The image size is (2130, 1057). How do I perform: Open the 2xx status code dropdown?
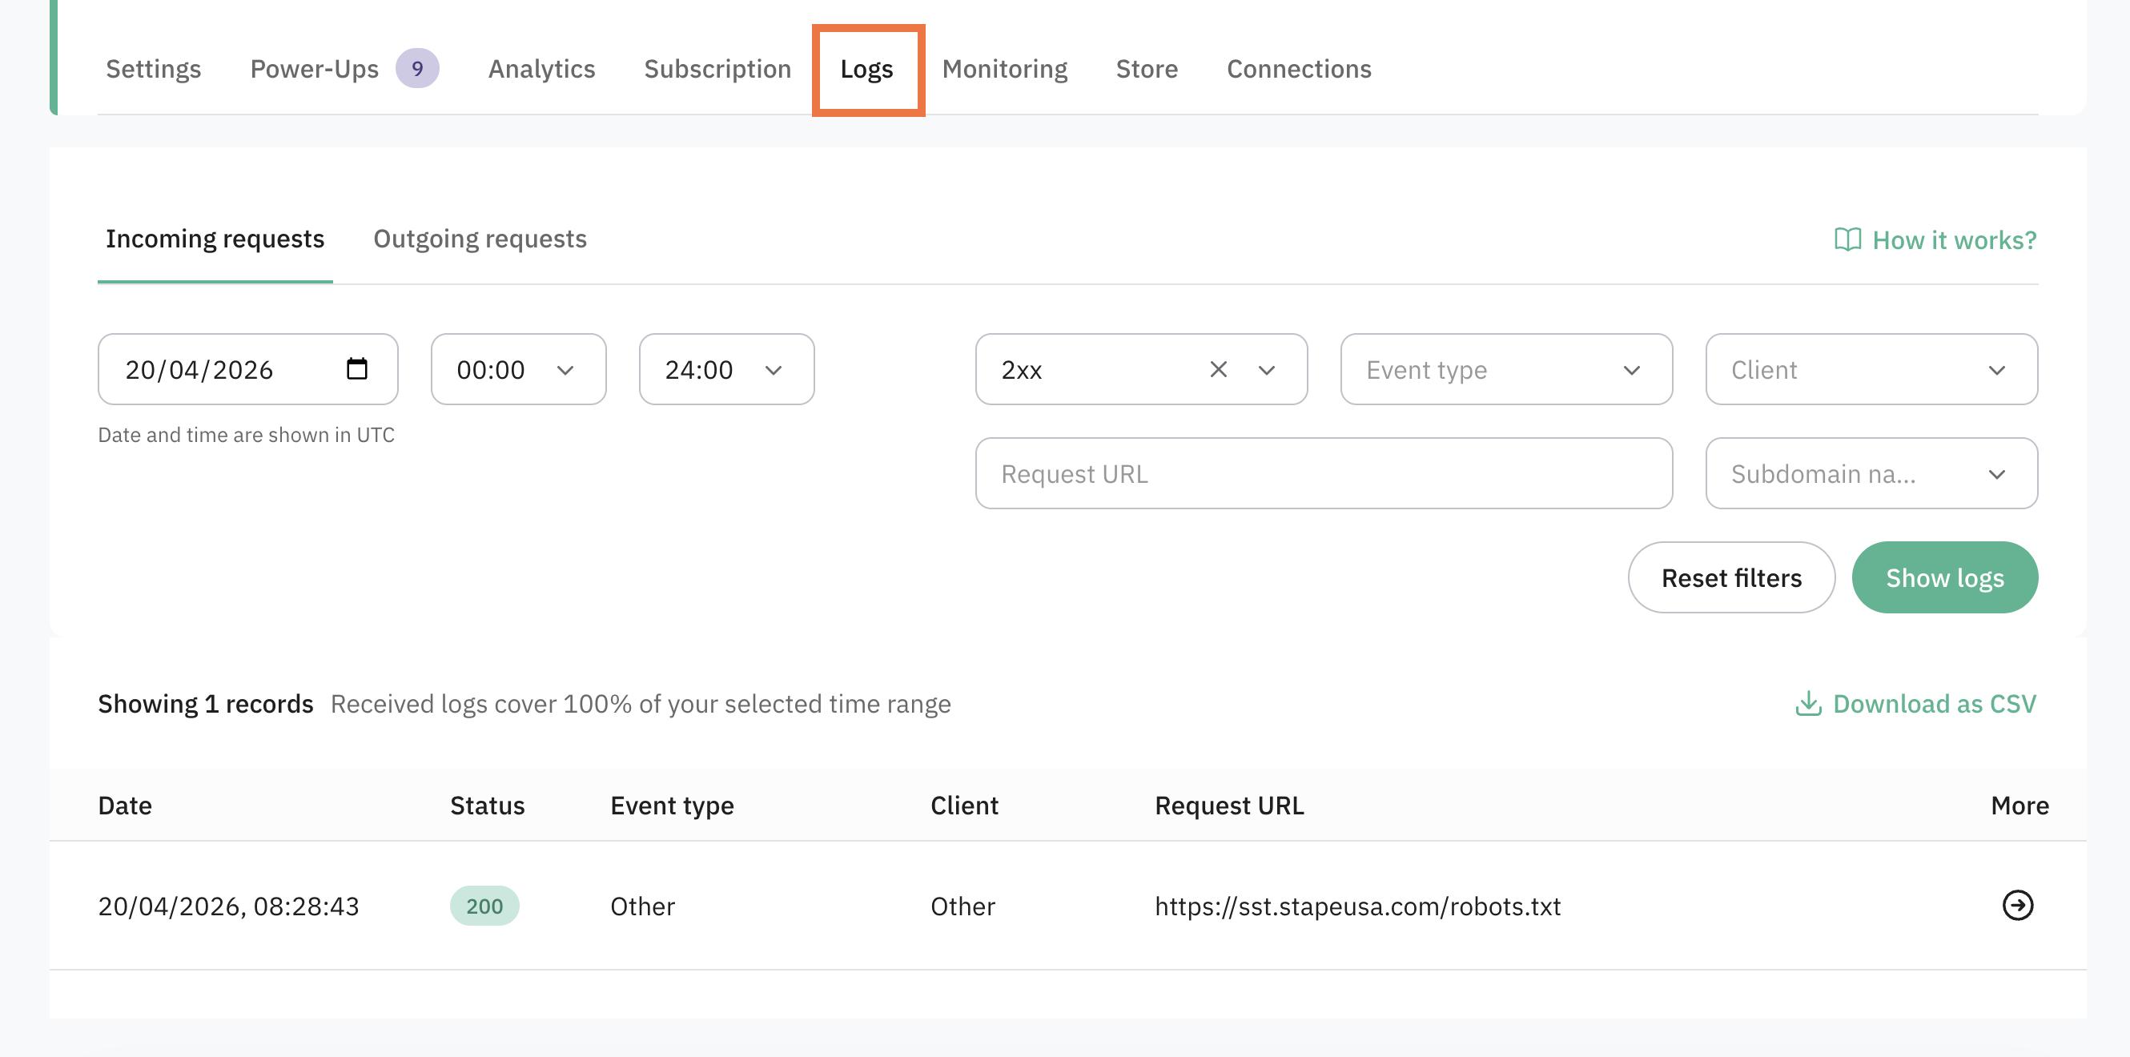pyautogui.click(x=1266, y=370)
